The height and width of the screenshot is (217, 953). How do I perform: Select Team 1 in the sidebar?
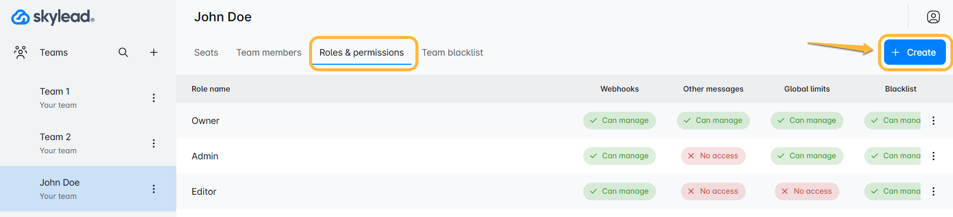point(55,92)
